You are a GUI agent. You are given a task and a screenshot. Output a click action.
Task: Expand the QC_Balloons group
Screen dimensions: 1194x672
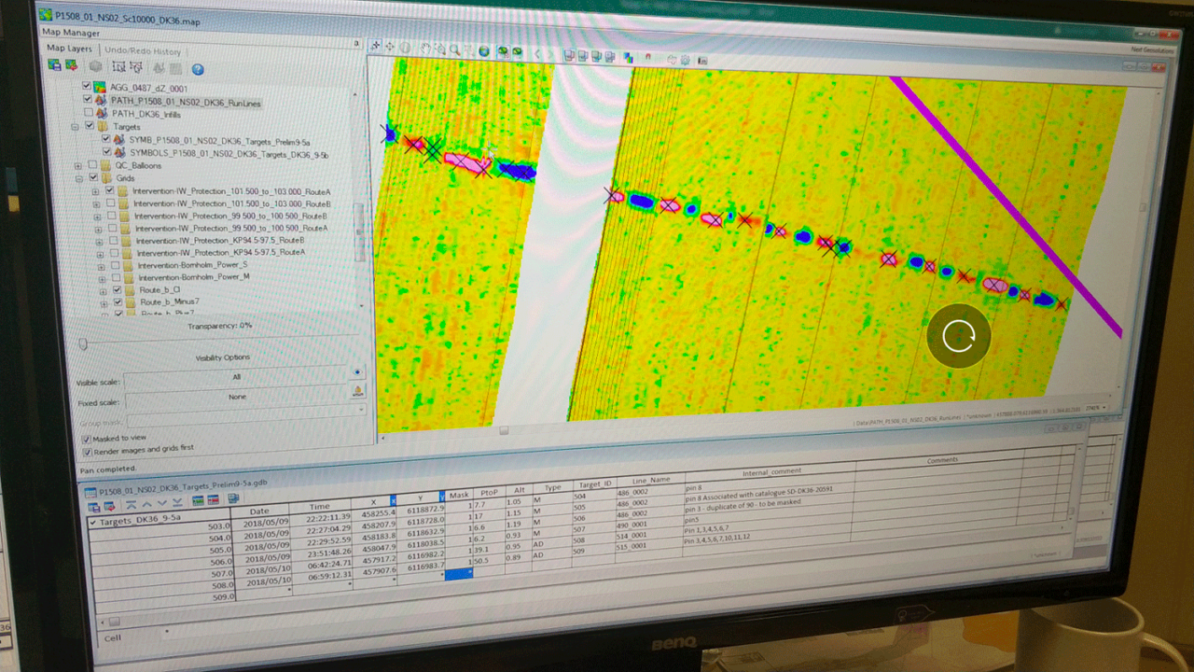[x=77, y=165]
